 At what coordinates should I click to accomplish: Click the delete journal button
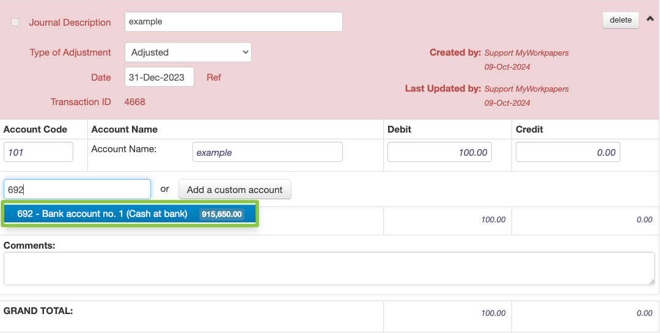(x=620, y=20)
